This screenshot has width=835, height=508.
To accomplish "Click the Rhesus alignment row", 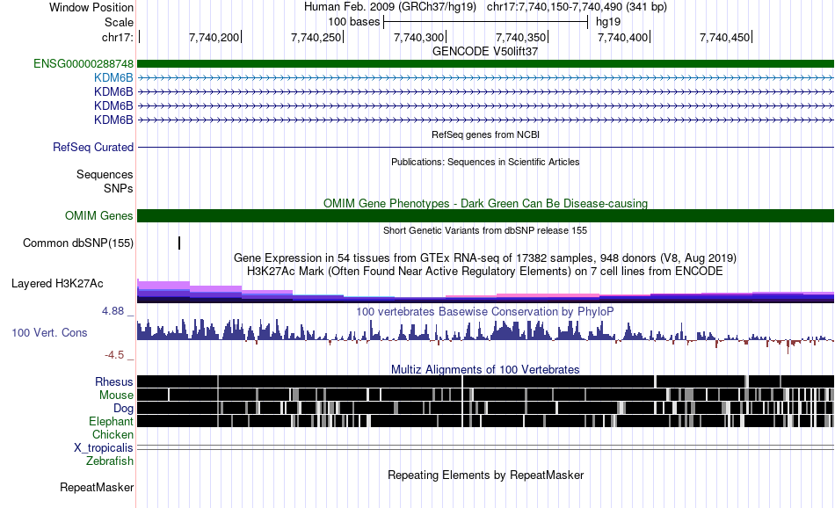I will [x=486, y=381].
